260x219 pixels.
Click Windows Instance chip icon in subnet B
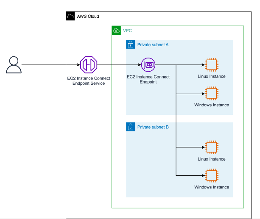212,175
